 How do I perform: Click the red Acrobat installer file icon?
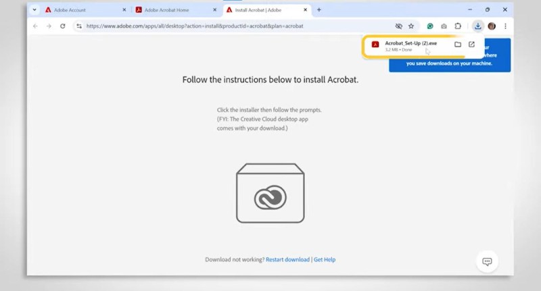[x=375, y=44]
